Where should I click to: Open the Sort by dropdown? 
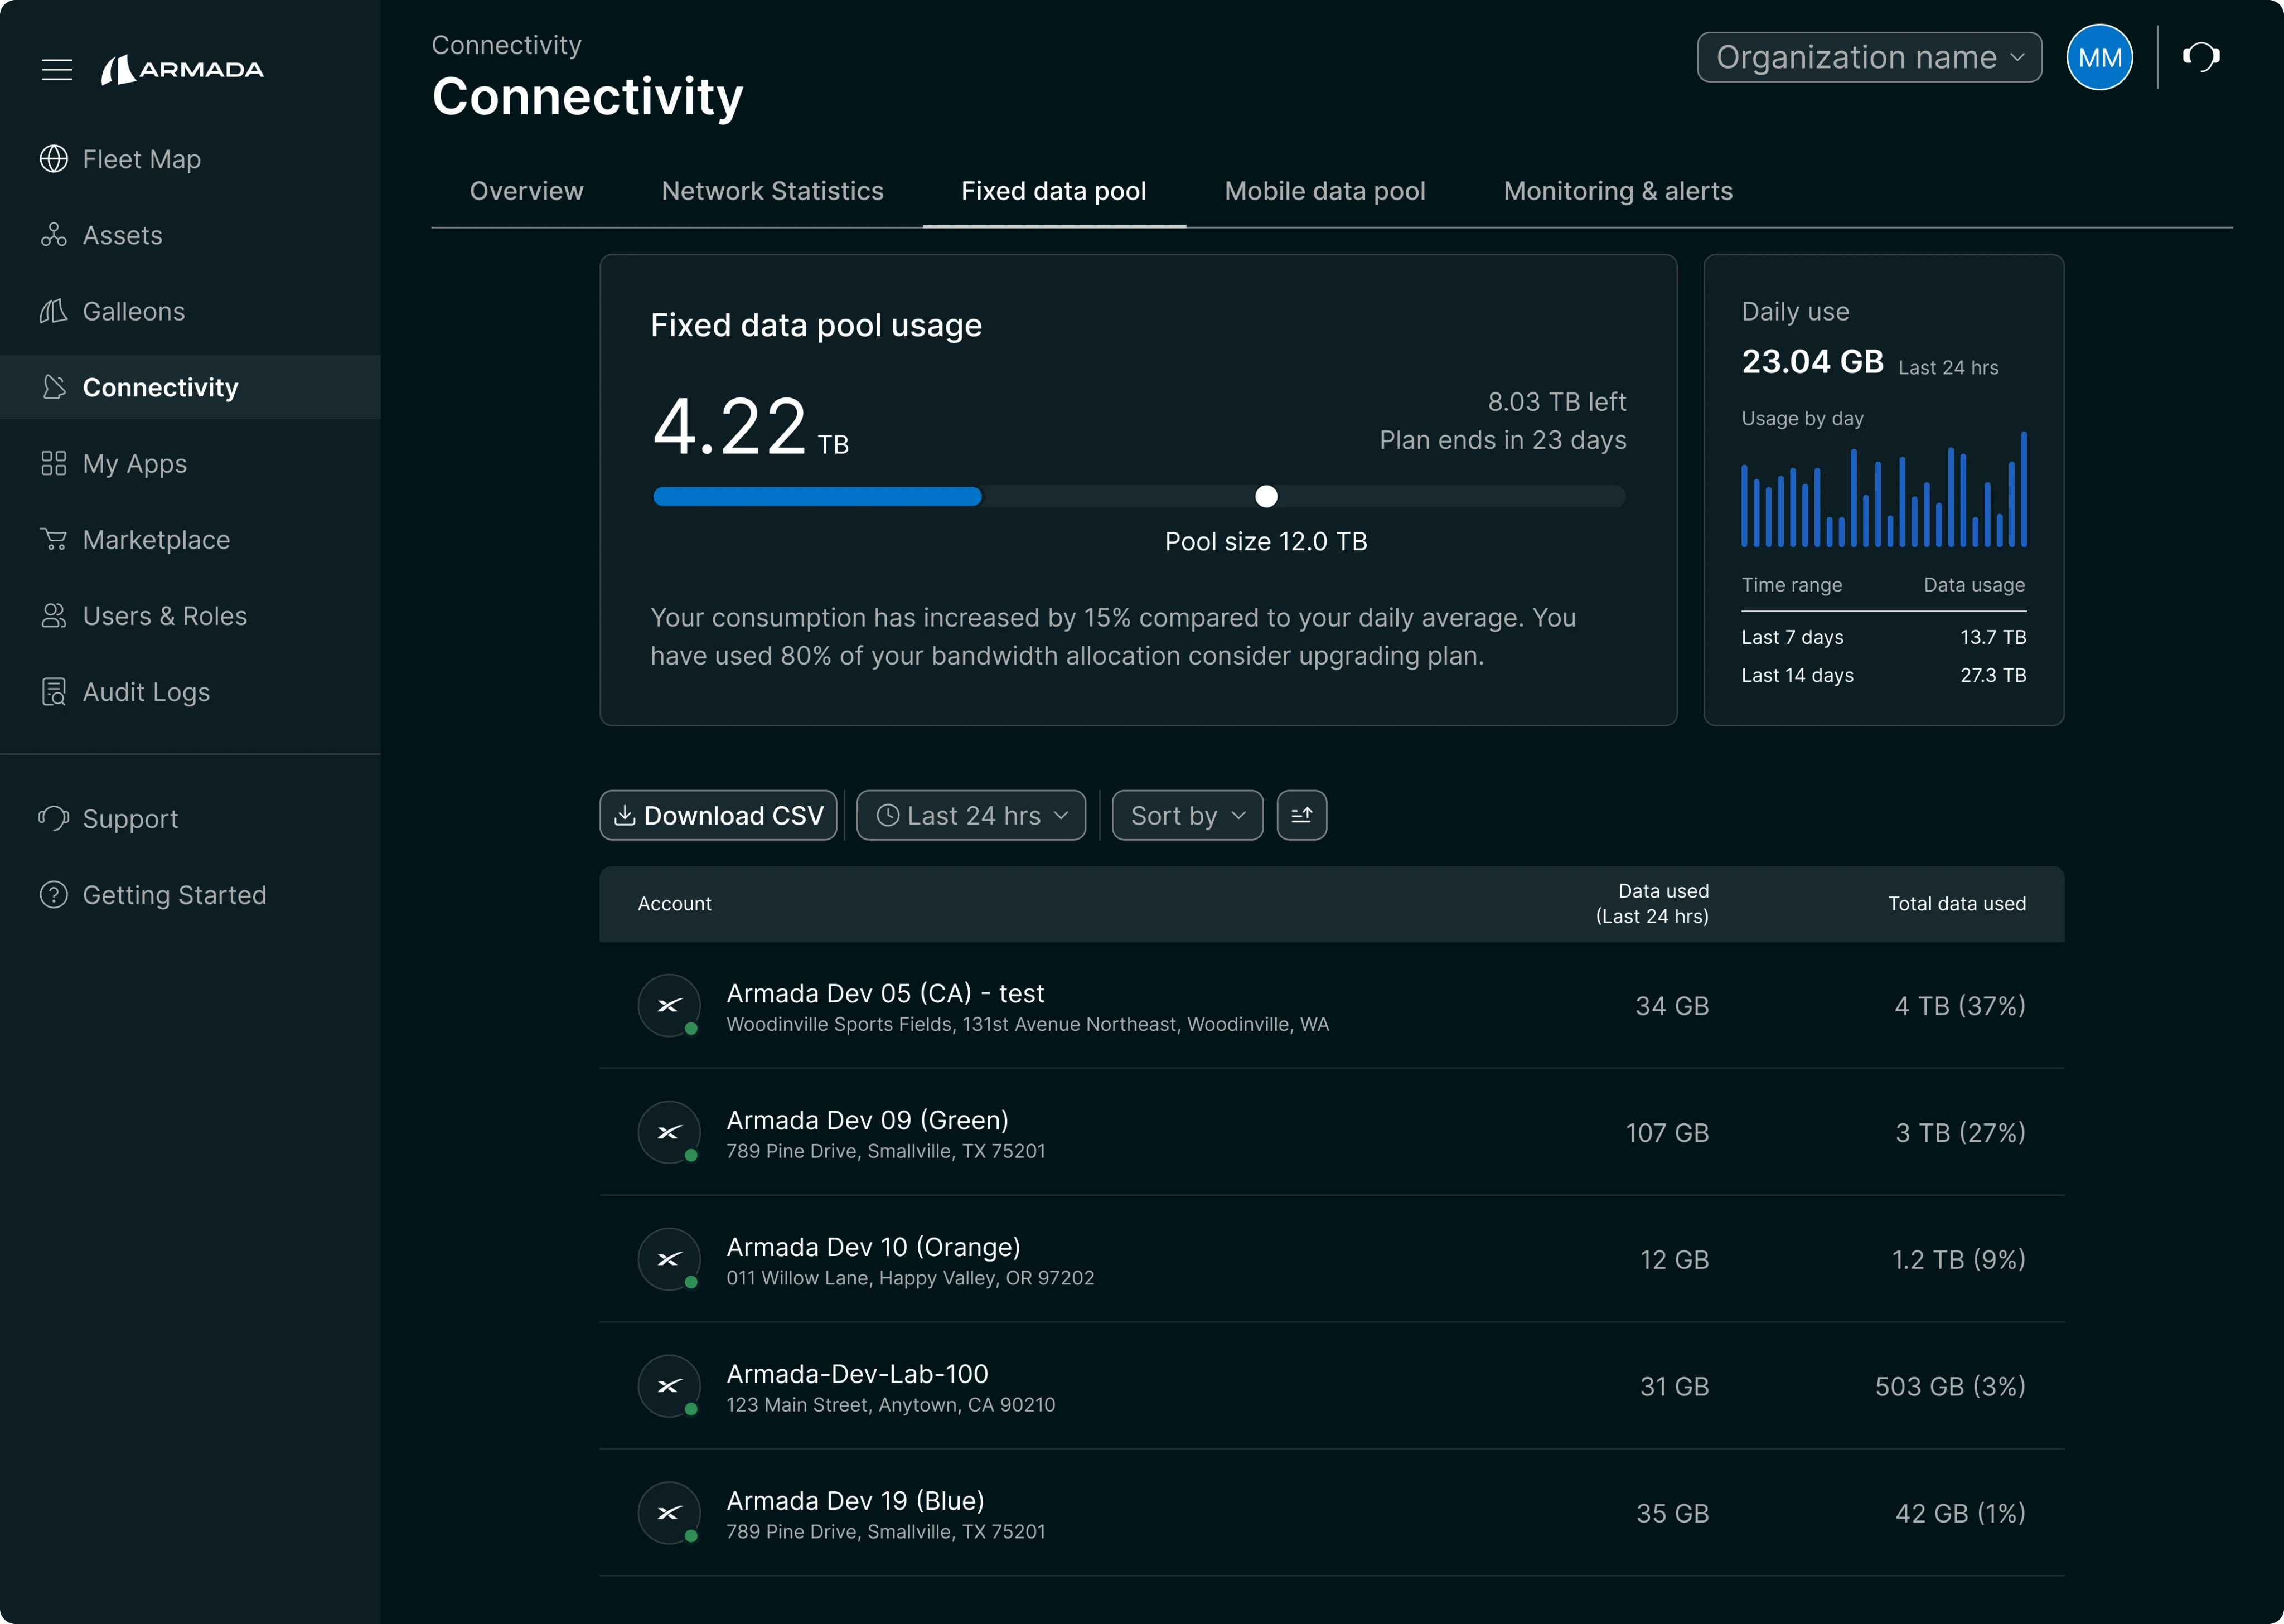pyautogui.click(x=1187, y=816)
